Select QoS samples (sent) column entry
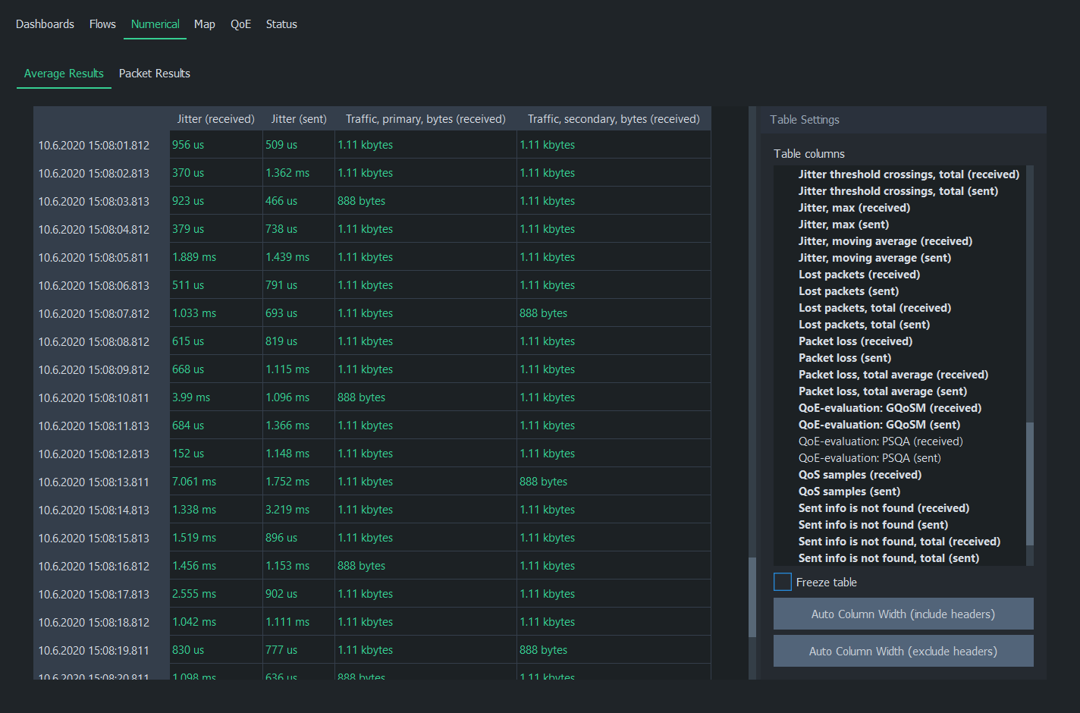This screenshot has height=713, width=1080. click(849, 492)
